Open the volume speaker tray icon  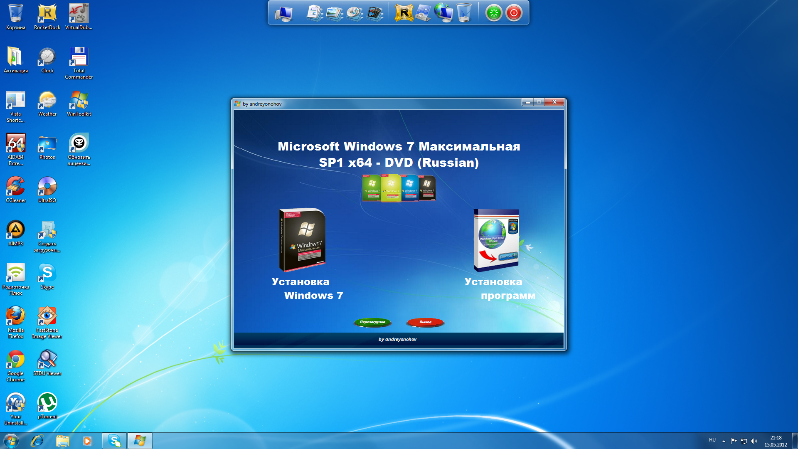tap(754, 441)
